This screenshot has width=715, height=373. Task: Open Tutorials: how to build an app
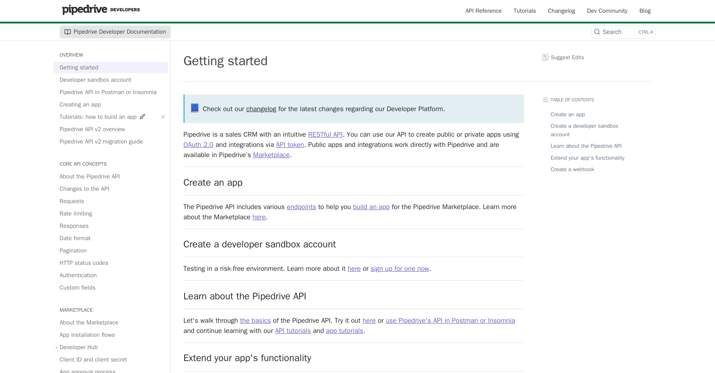[111, 117]
